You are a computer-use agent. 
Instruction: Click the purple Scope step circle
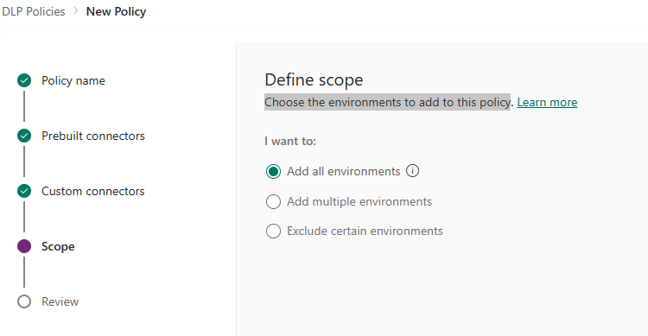[x=24, y=246]
